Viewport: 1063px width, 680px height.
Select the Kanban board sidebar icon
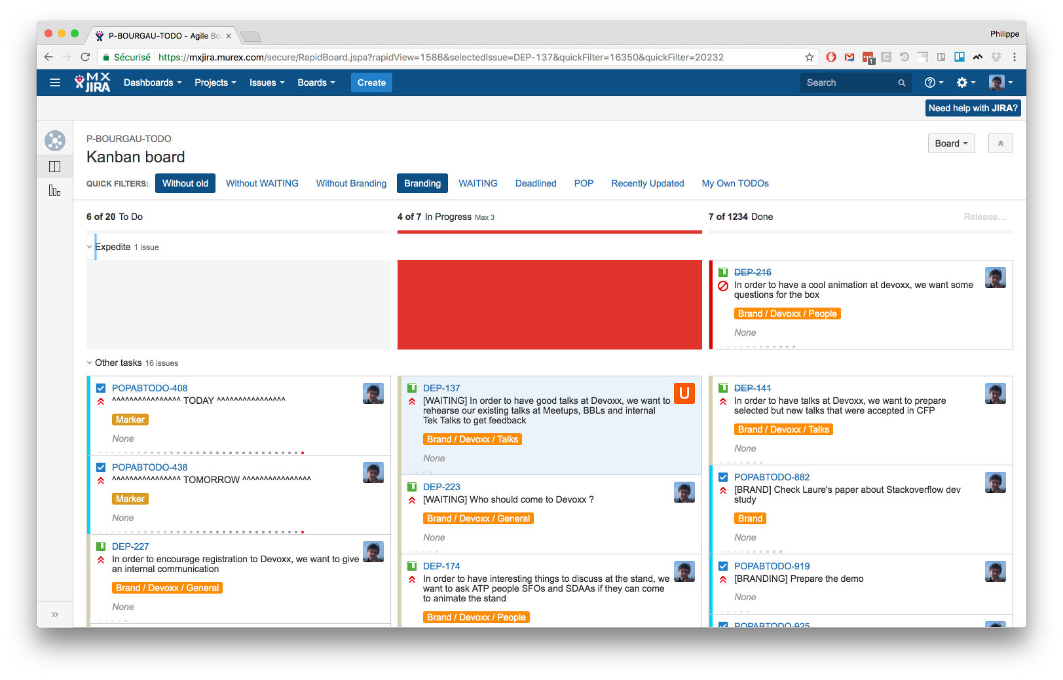pos(55,166)
